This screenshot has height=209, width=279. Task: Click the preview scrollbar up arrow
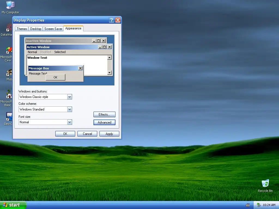tap(110, 57)
